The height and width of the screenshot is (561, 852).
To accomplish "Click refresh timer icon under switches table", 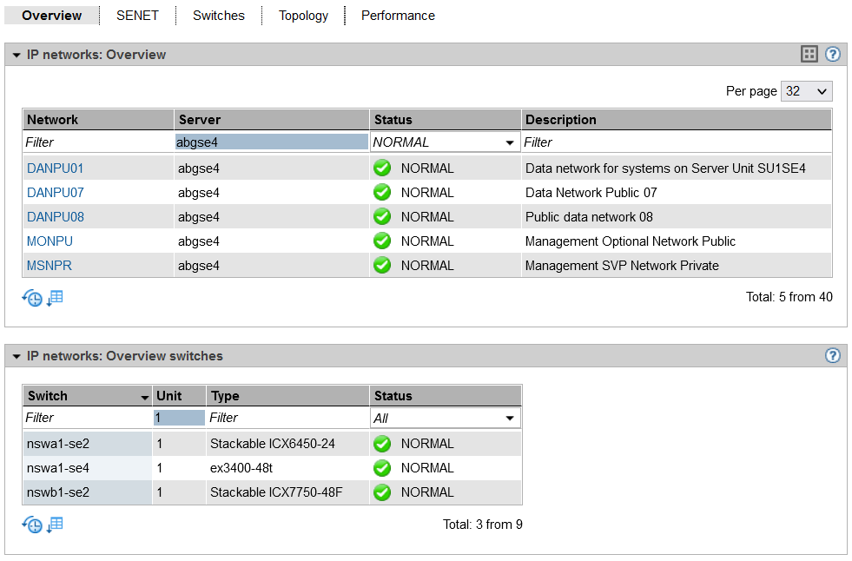I will point(32,525).
